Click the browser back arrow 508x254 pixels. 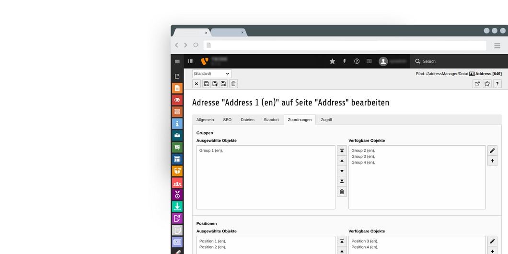[x=176, y=46]
